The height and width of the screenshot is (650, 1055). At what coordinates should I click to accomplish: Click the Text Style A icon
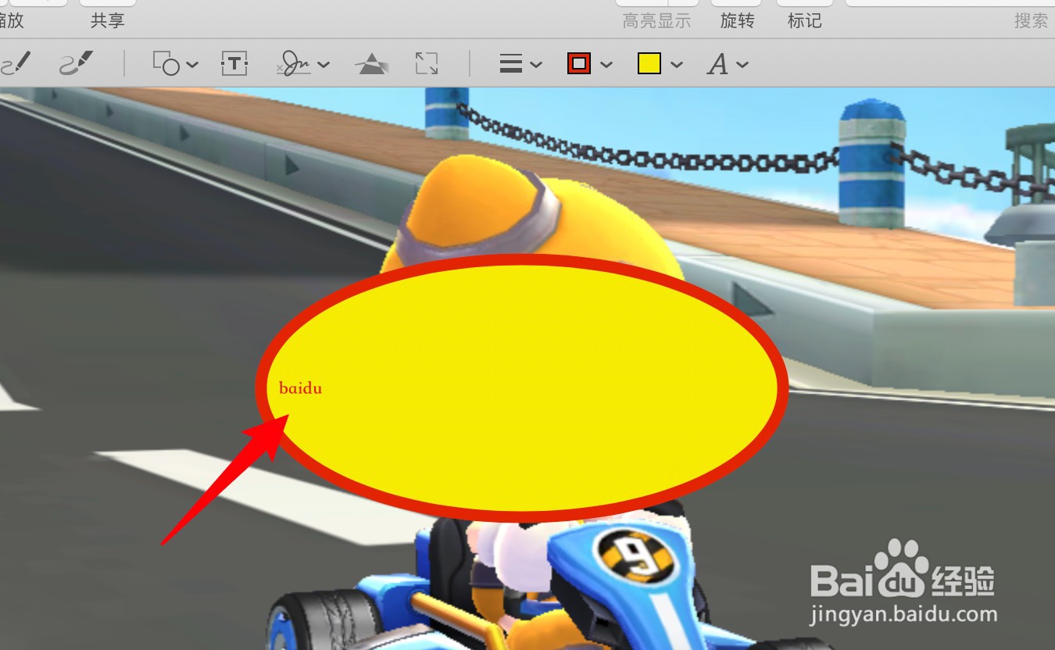(x=717, y=64)
